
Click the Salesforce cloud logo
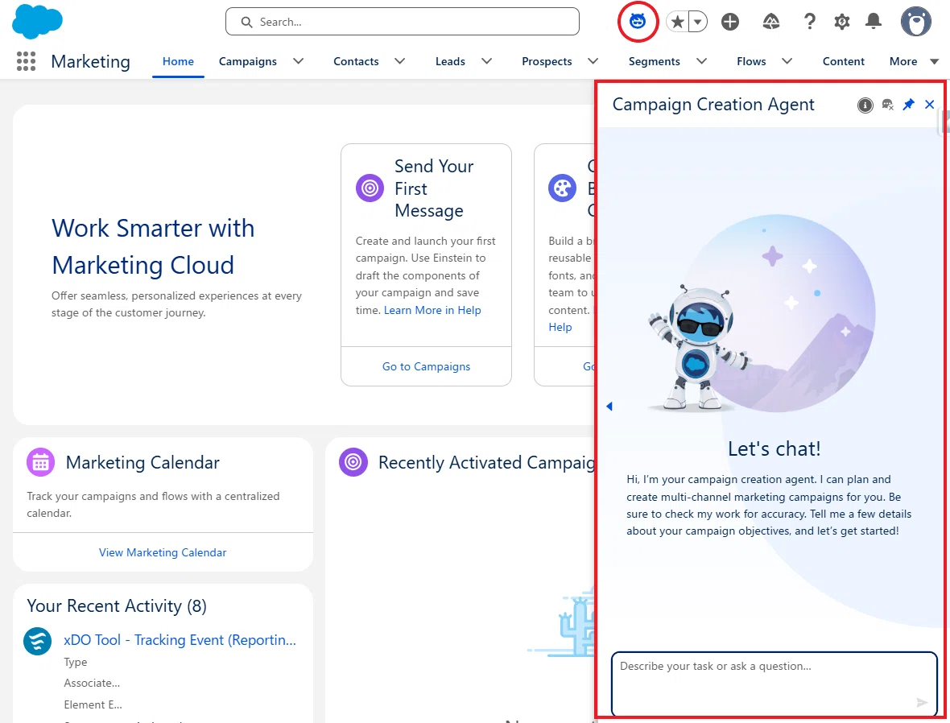[x=37, y=21]
